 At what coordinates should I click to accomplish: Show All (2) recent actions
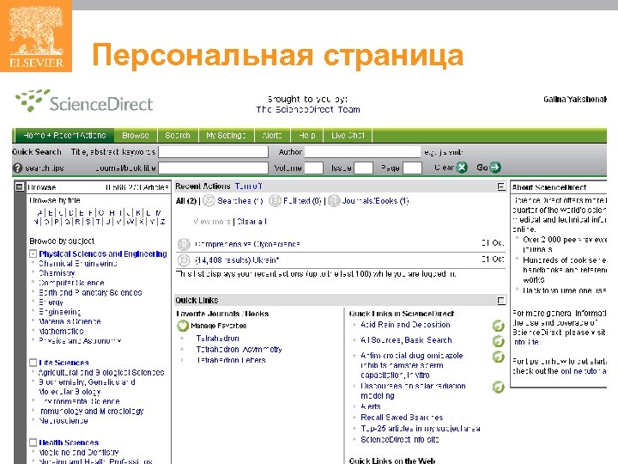click(x=186, y=201)
